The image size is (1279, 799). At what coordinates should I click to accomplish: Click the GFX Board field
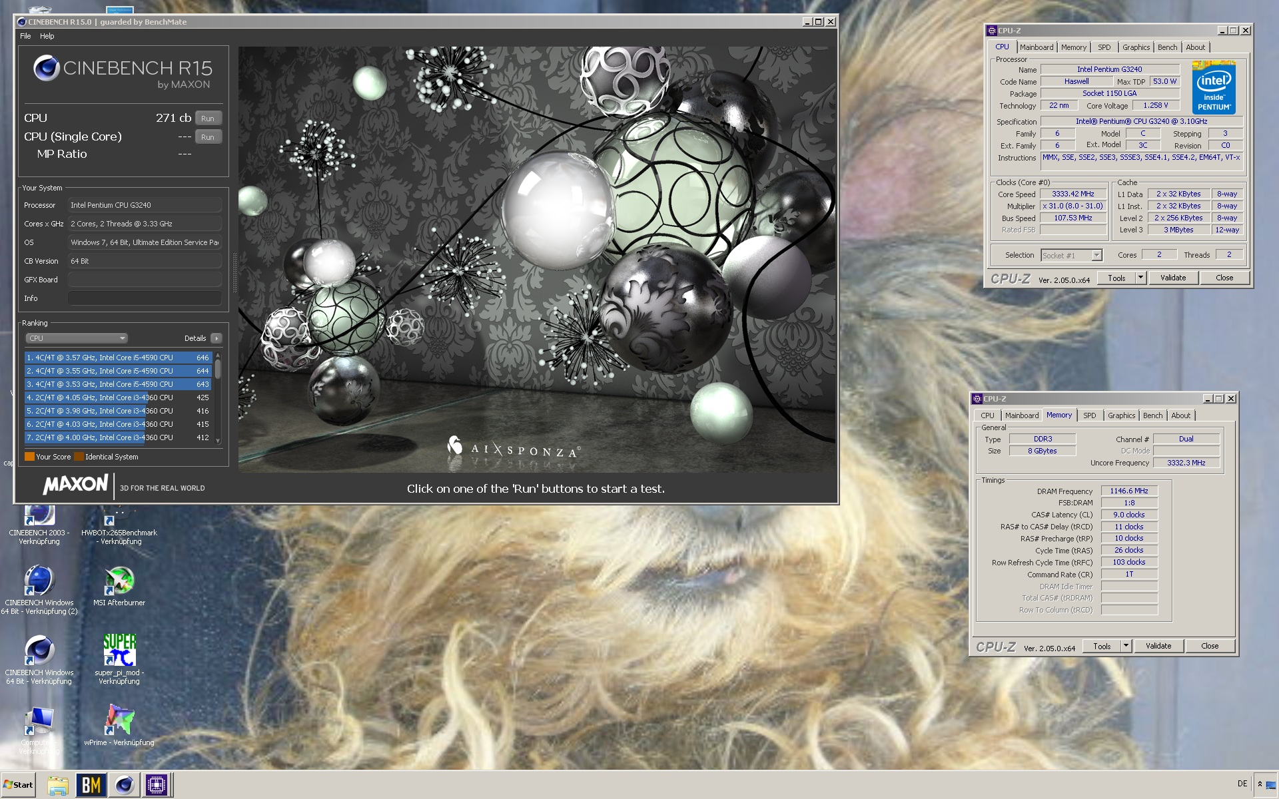click(145, 280)
